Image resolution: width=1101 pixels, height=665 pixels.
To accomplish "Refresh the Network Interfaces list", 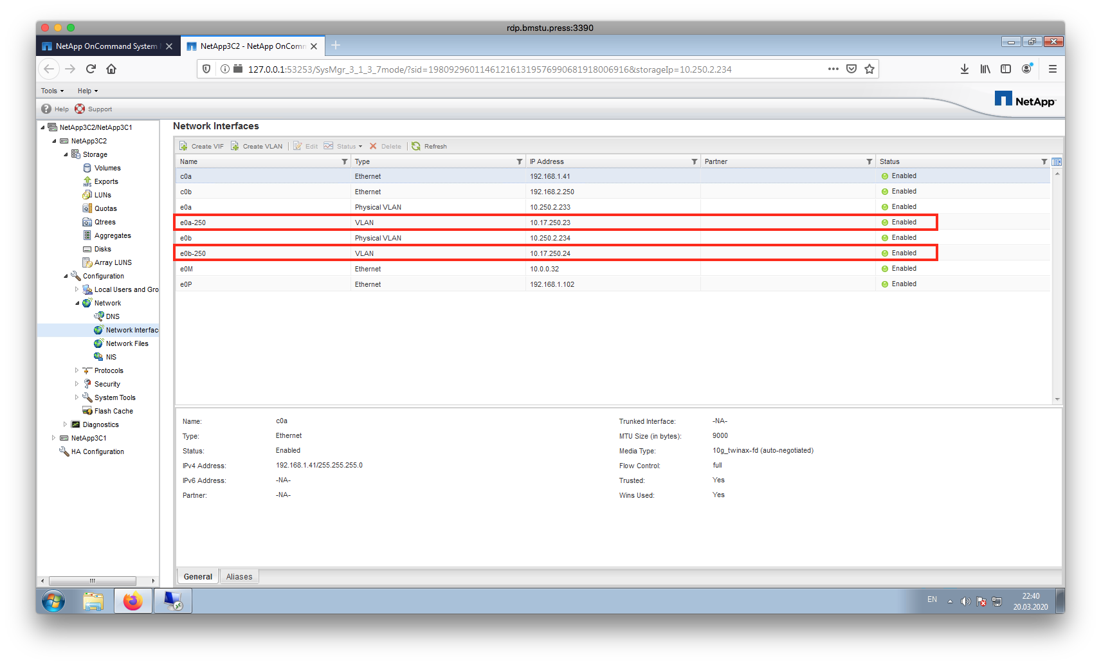I will (429, 146).
